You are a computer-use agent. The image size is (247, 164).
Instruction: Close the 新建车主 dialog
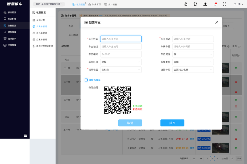pyautogui.click(x=217, y=22)
